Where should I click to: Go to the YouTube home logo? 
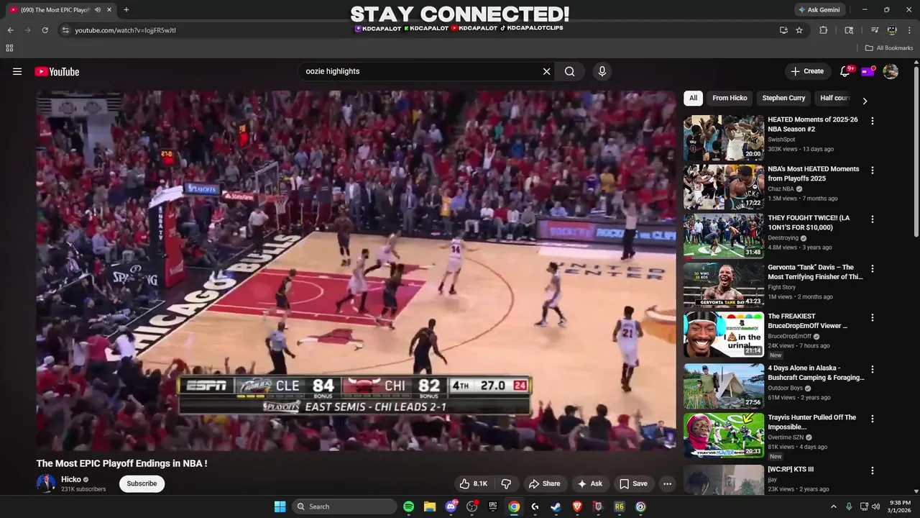(57, 71)
